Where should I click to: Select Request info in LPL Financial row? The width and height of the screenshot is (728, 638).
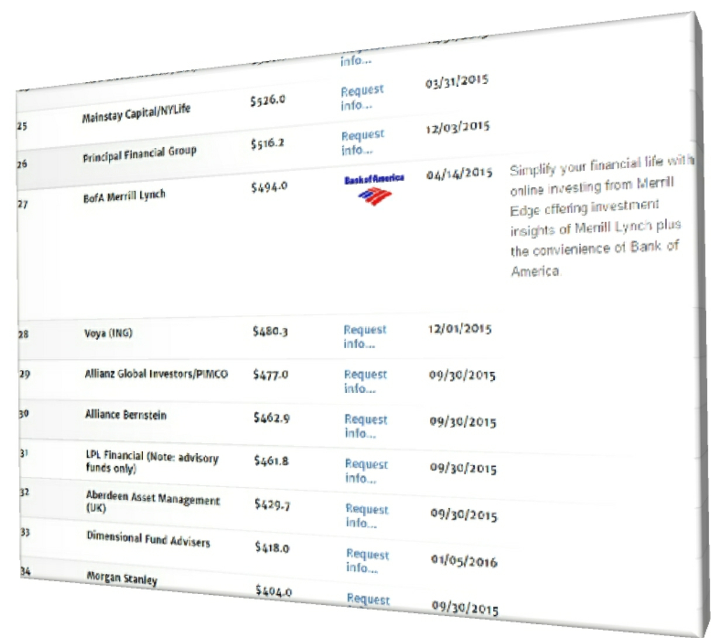click(x=367, y=471)
